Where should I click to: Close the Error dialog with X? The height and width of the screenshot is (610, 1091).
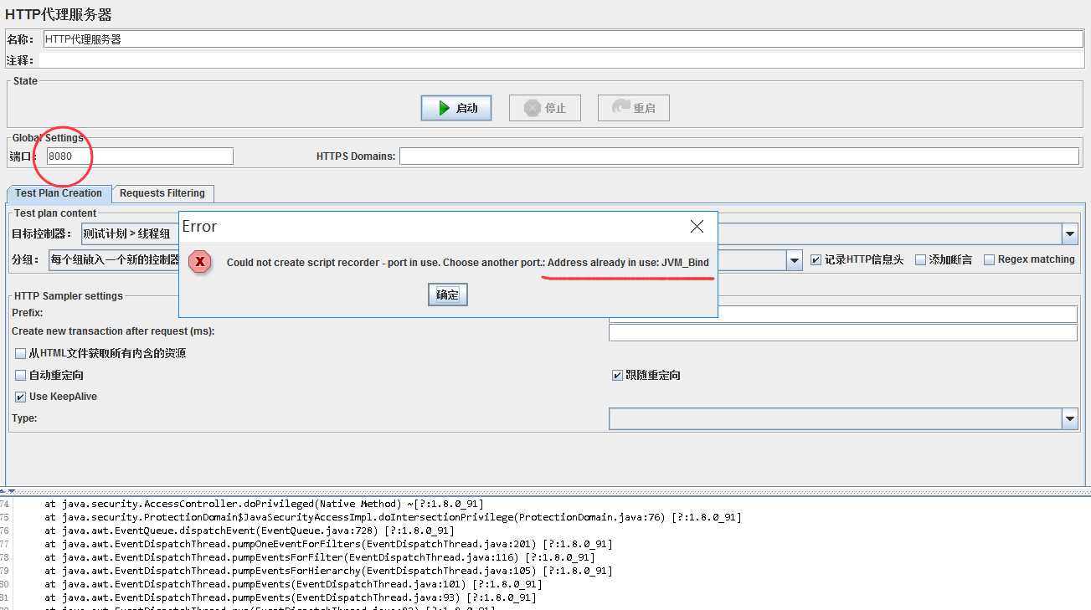tap(697, 227)
